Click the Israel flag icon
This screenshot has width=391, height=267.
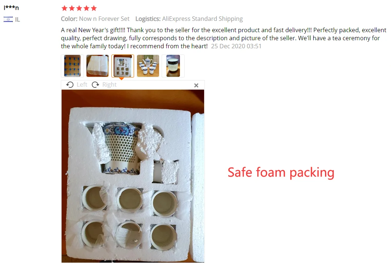[8, 19]
